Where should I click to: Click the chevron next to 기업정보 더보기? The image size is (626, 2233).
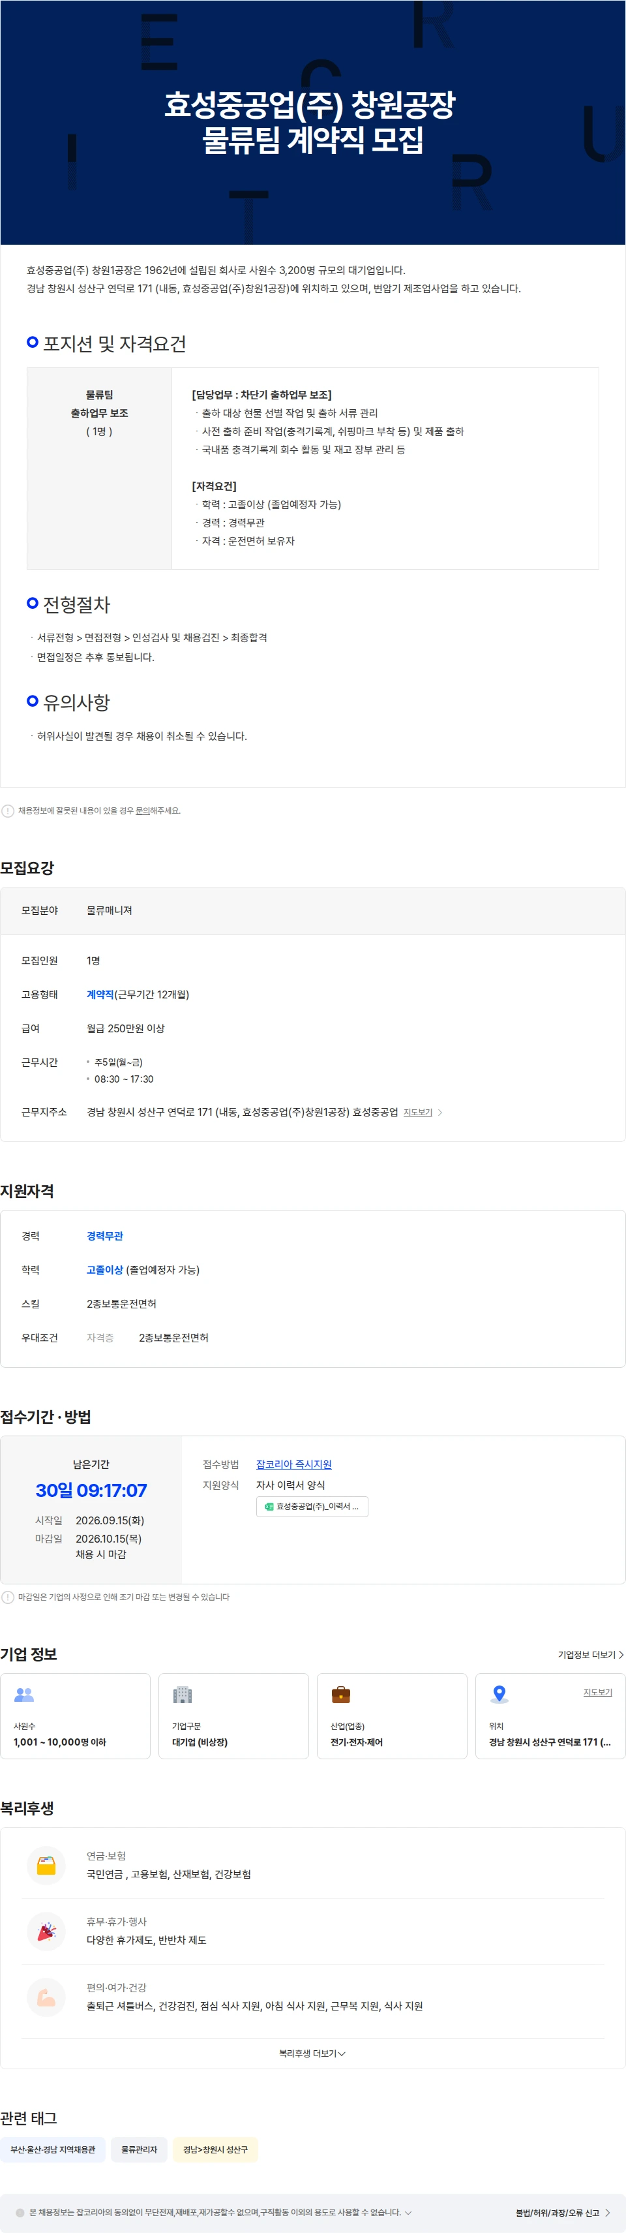point(621,1655)
